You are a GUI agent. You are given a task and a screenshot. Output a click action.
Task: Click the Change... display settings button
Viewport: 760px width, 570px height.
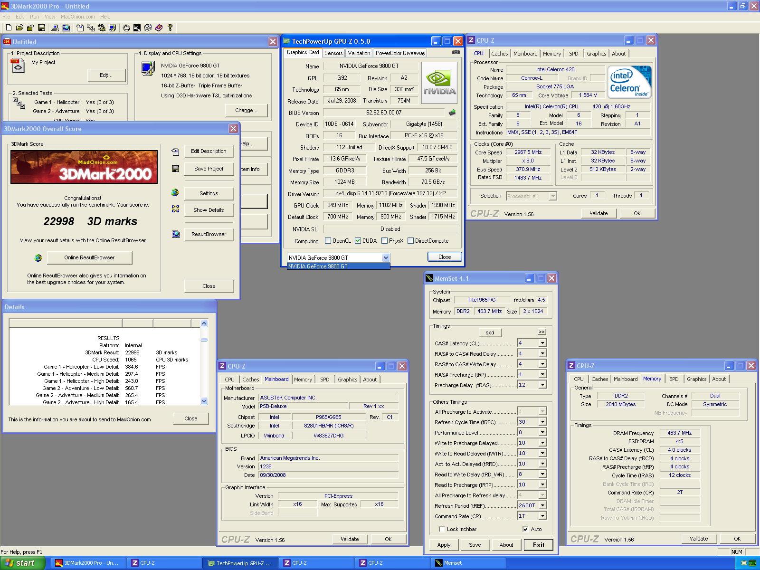click(x=246, y=110)
